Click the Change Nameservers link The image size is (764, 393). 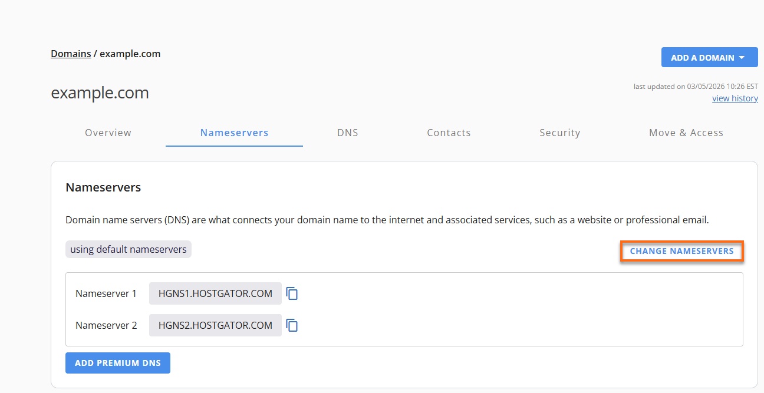(682, 251)
